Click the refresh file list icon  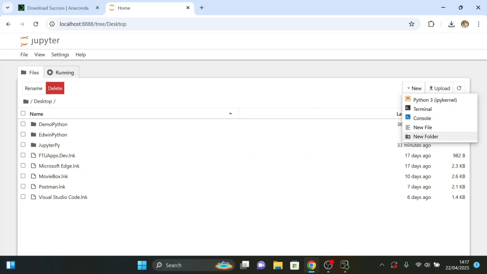click(459, 88)
